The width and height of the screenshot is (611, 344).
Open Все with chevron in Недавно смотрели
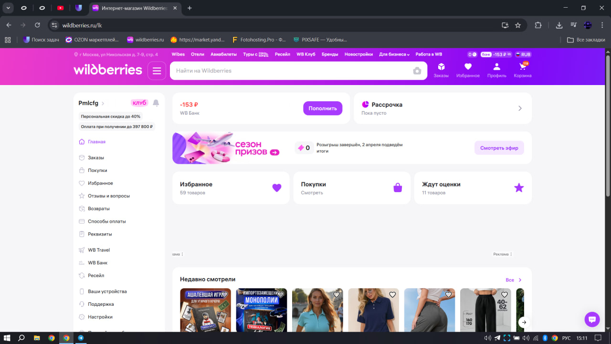[514, 280]
